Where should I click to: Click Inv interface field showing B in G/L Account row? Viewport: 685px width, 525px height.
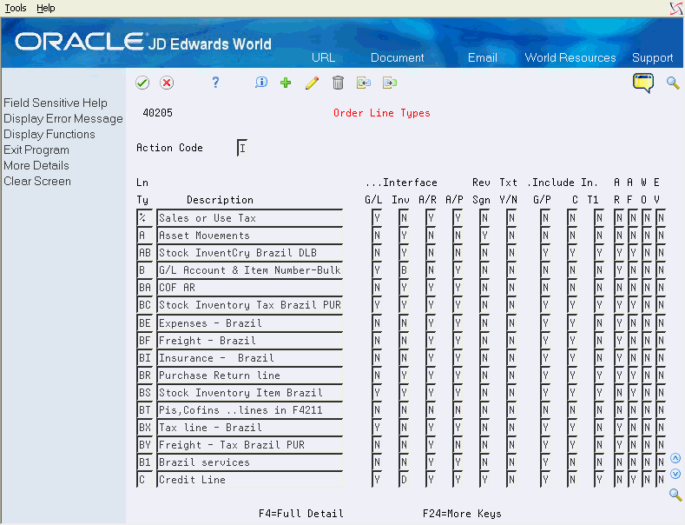[x=404, y=270]
